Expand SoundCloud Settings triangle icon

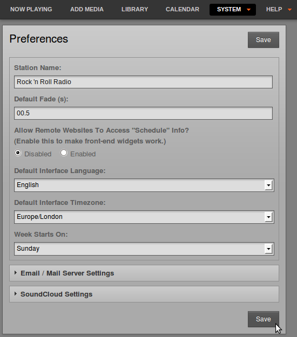coord(16,293)
